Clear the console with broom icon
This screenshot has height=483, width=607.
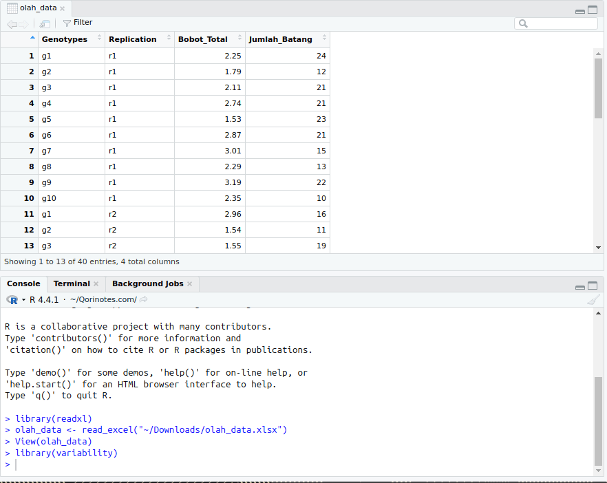point(593,299)
